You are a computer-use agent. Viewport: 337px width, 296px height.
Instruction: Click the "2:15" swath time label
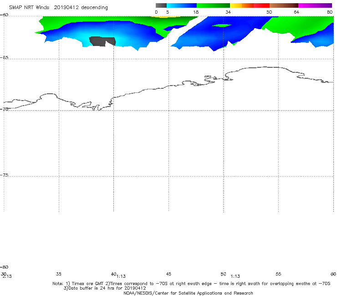pos(7,276)
